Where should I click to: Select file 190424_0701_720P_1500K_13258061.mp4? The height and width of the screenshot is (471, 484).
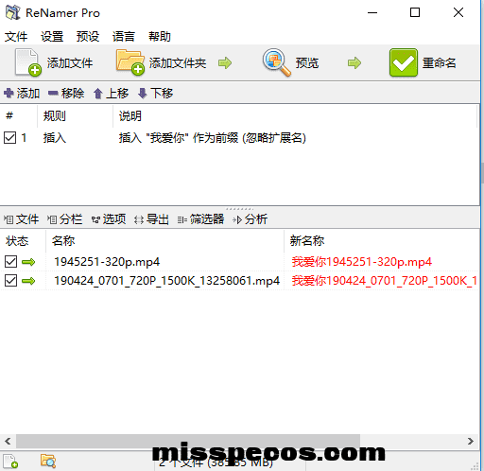coord(166,281)
